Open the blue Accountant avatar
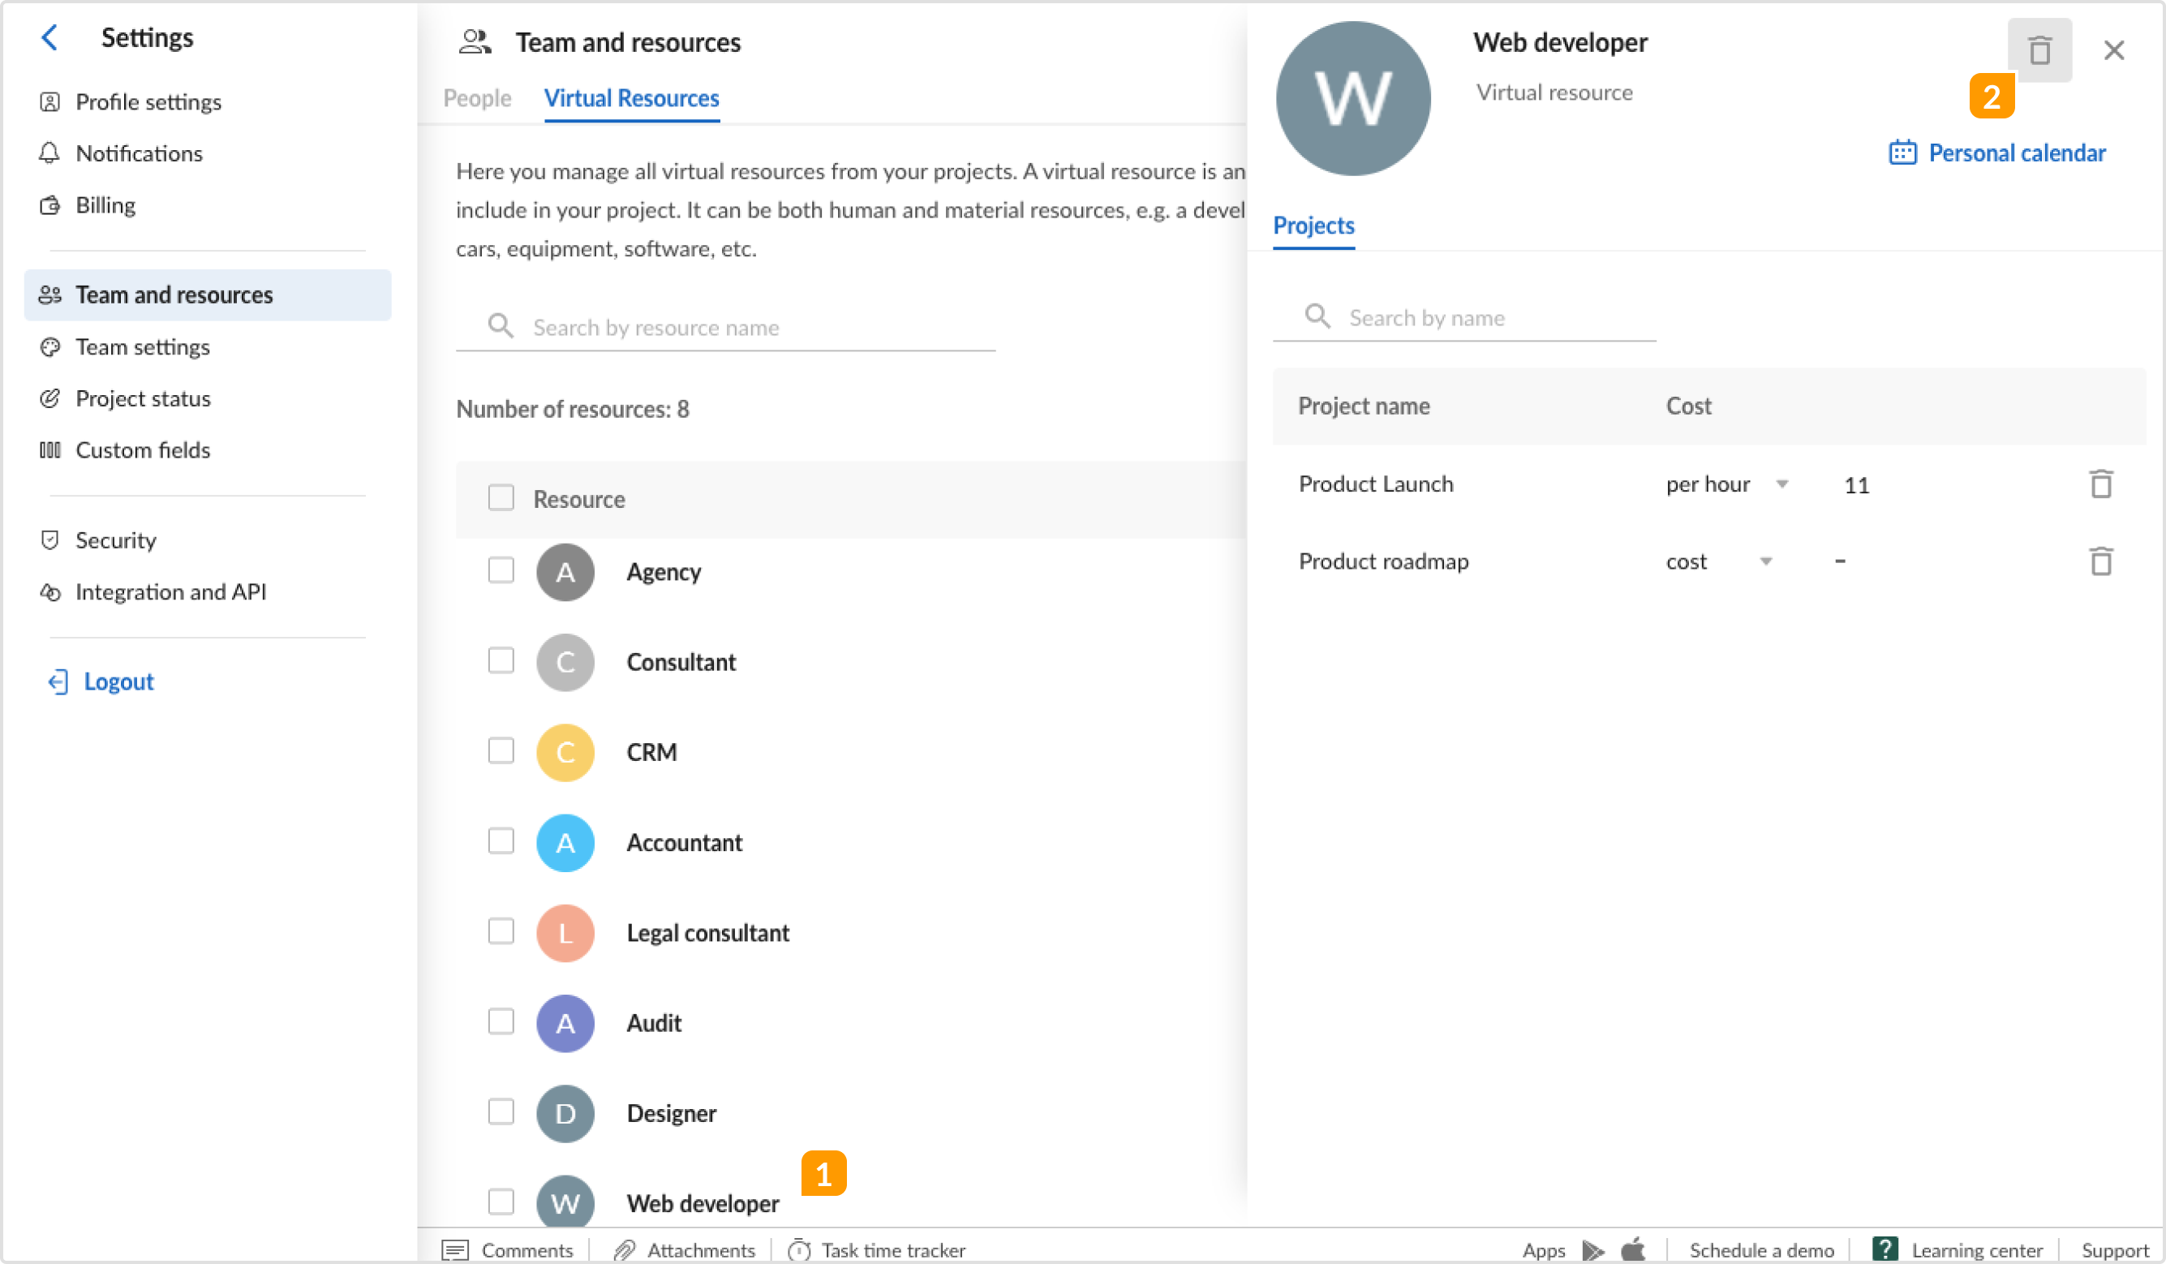 [565, 843]
